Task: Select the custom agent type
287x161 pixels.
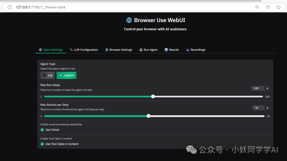Action: pos(66,75)
